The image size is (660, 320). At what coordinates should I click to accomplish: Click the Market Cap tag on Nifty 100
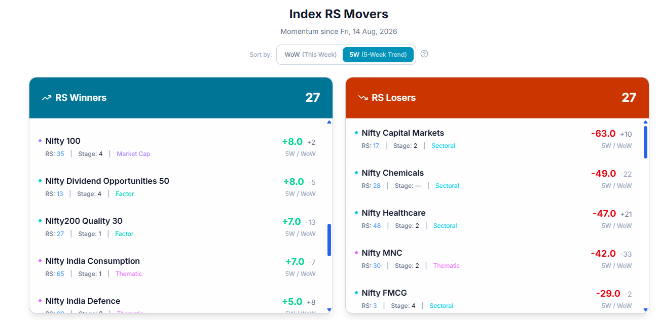coord(133,154)
